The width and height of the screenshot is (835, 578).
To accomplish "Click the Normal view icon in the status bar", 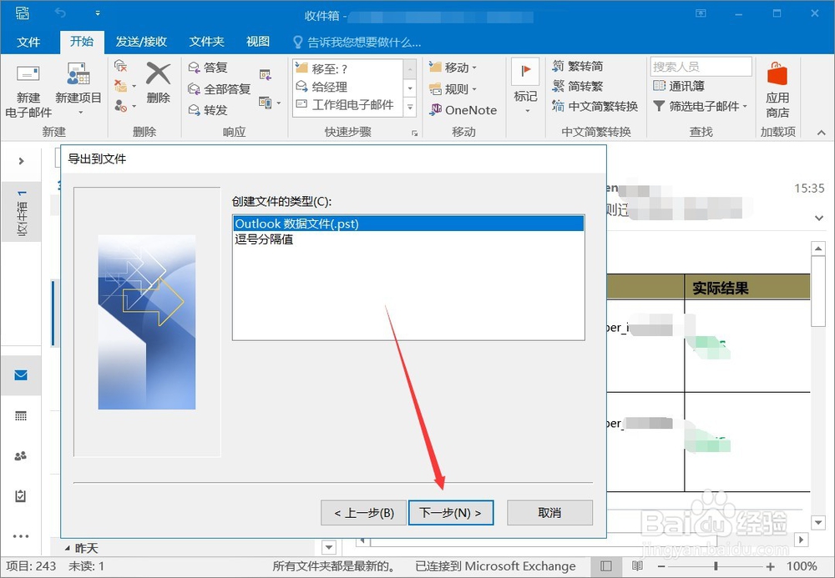I will click(x=606, y=566).
